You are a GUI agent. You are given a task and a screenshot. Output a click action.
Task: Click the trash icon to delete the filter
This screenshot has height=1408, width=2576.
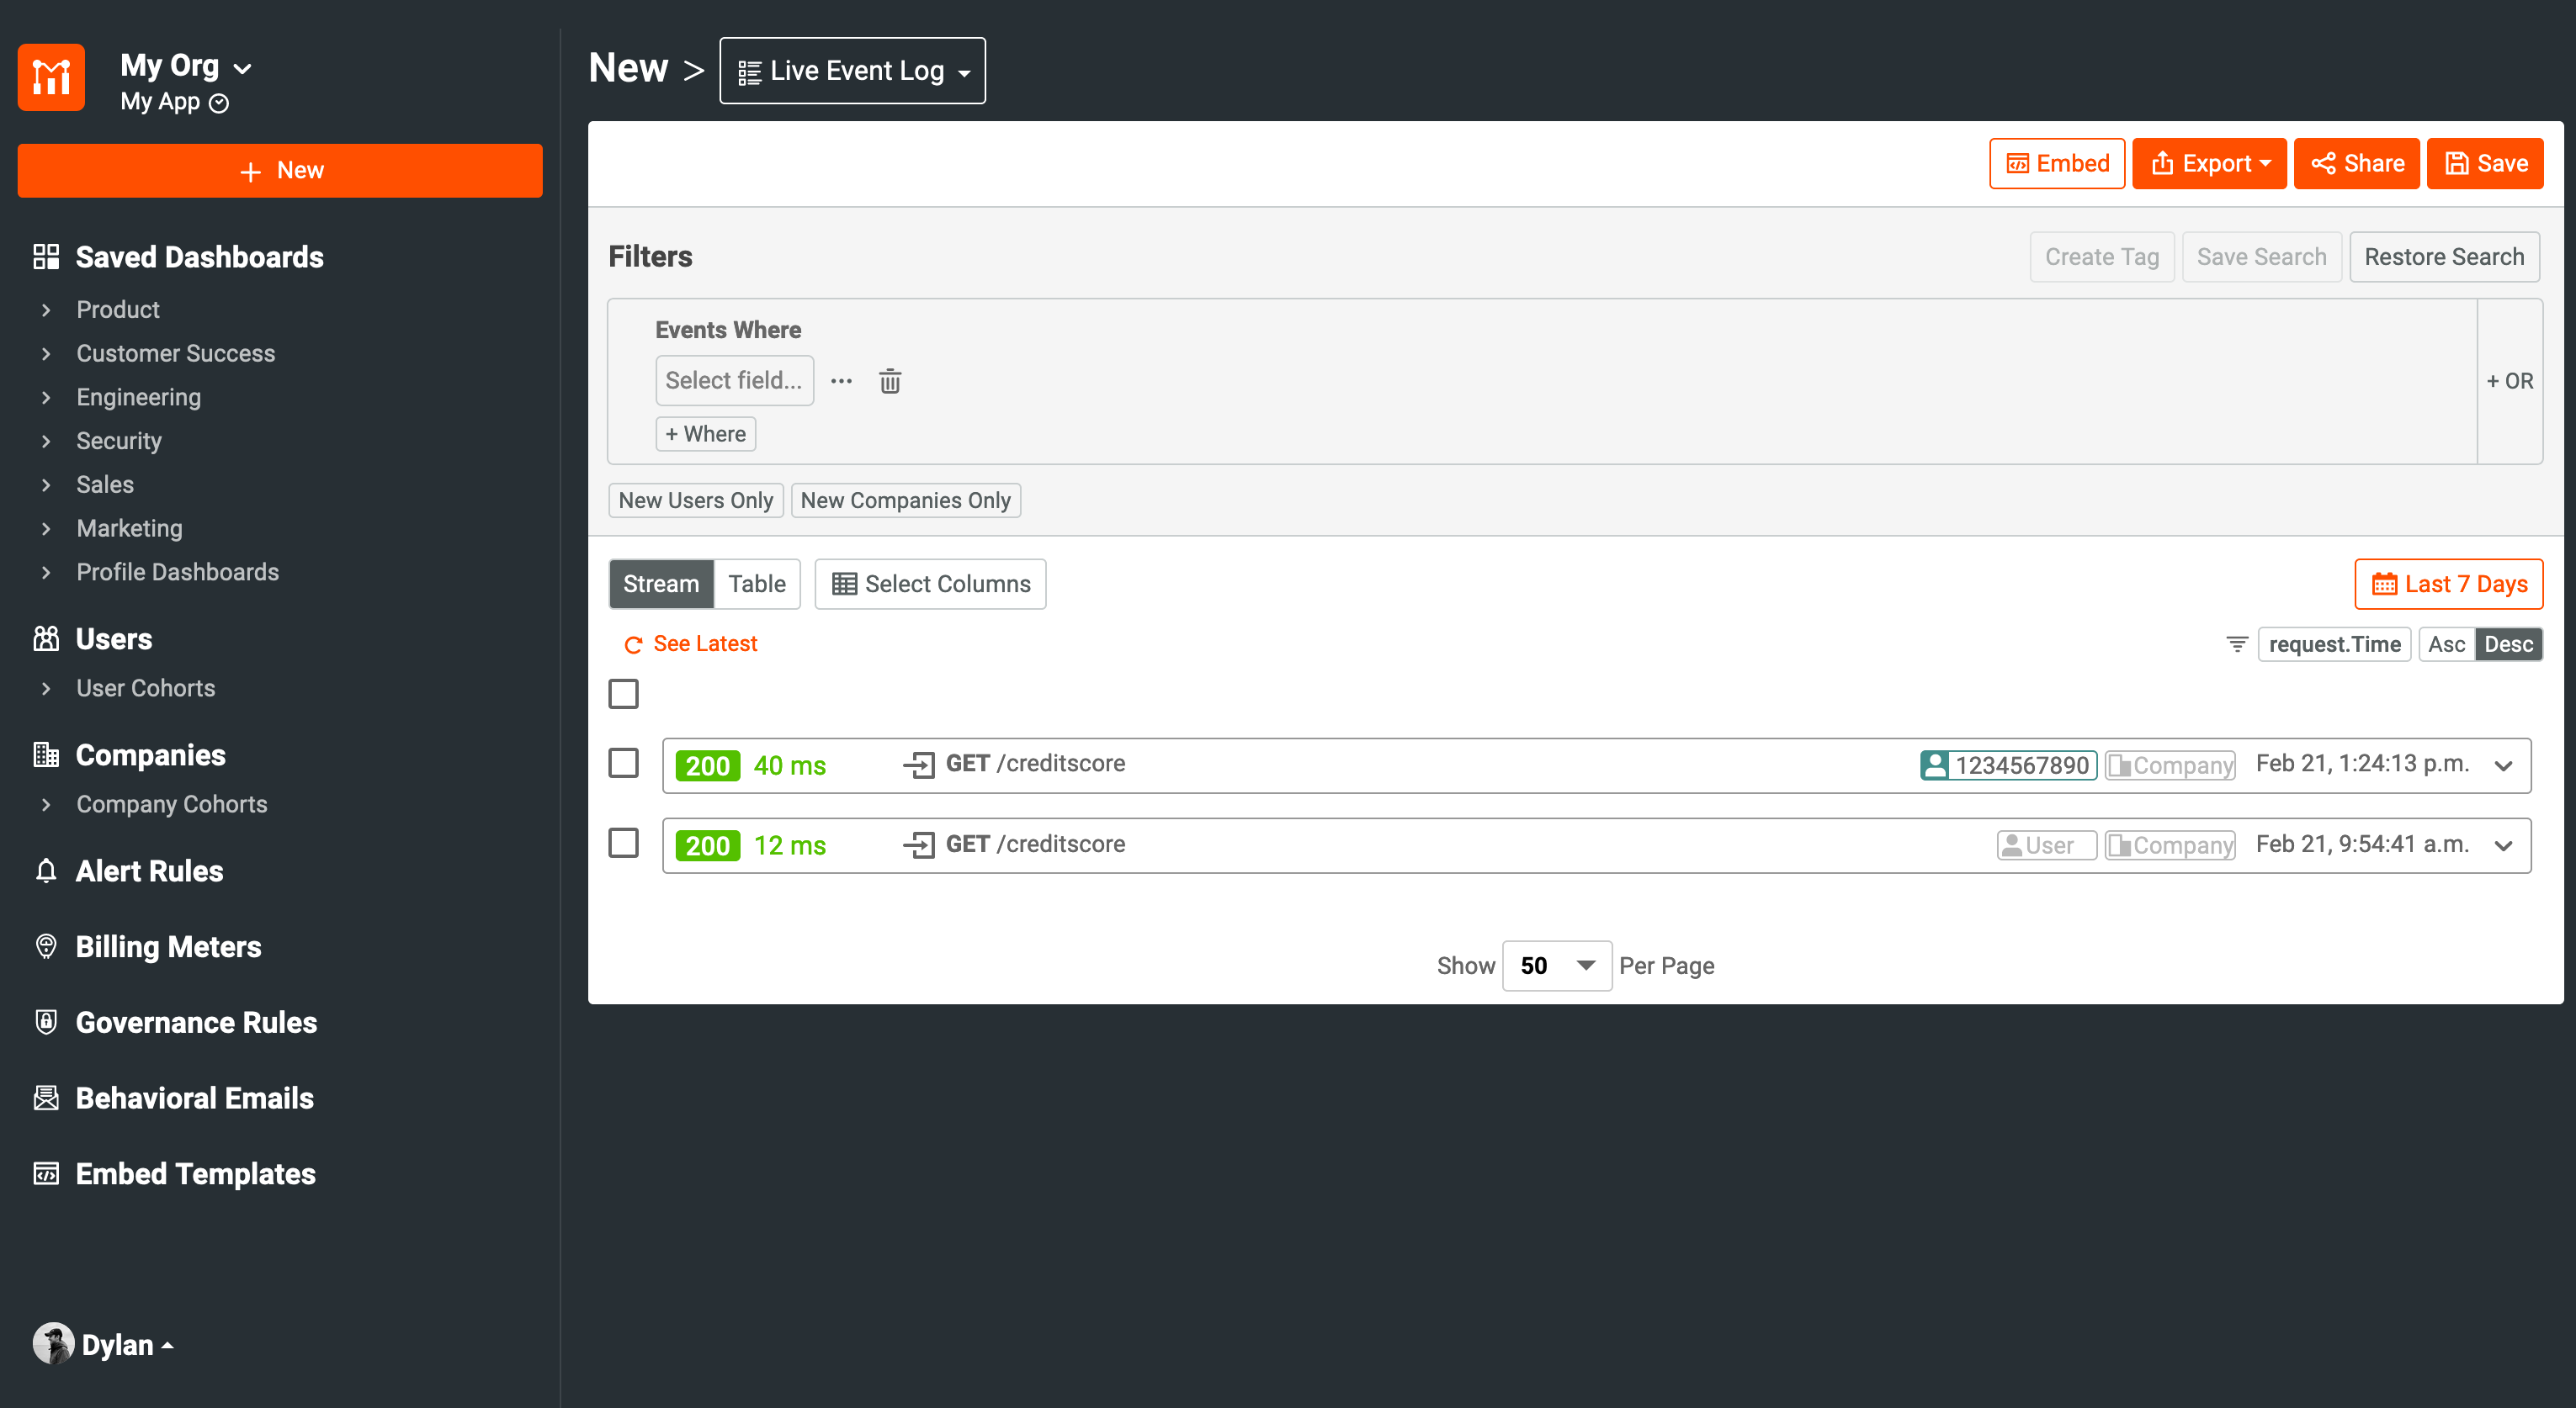889,381
